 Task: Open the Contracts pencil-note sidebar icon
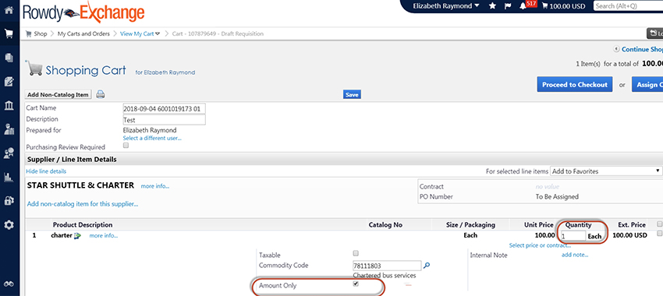pyautogui.click(x=9, y=82)
